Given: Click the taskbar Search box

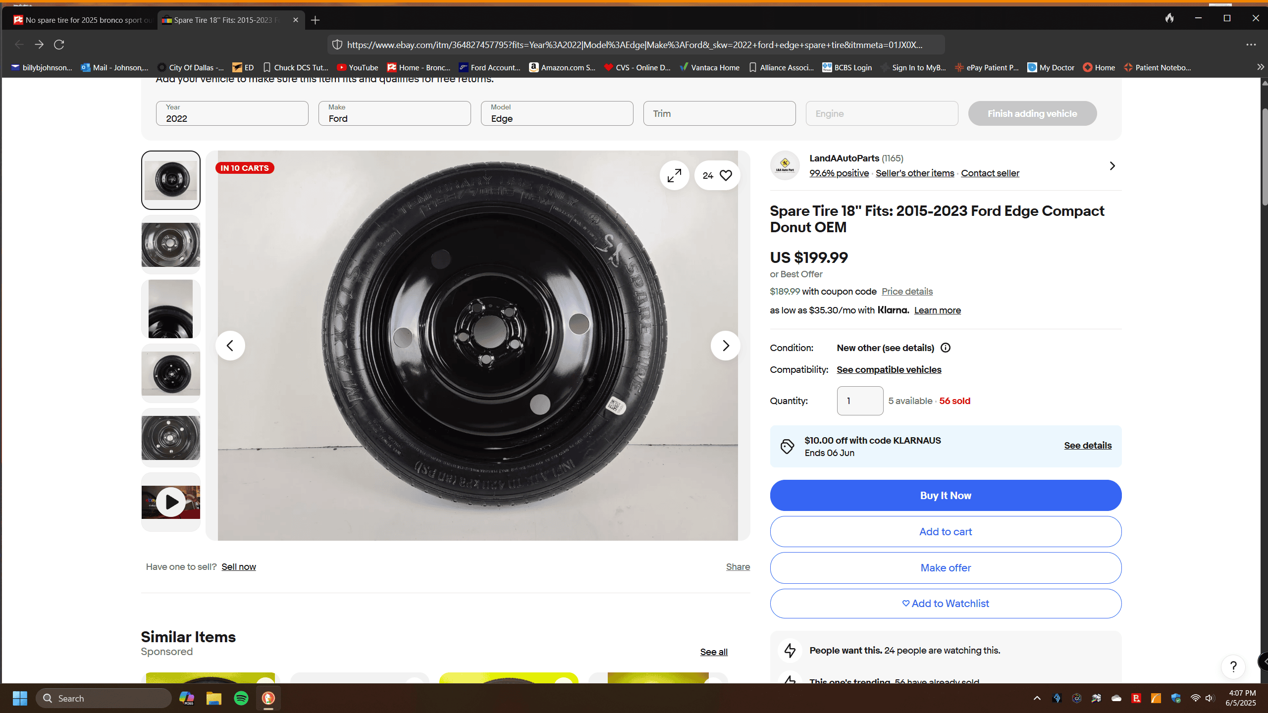Looking at the screenshot, I should (104, 698).
